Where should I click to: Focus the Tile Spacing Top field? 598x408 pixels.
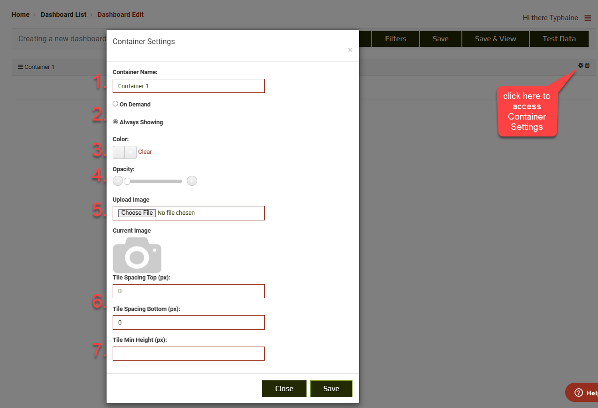coord(188,291)
